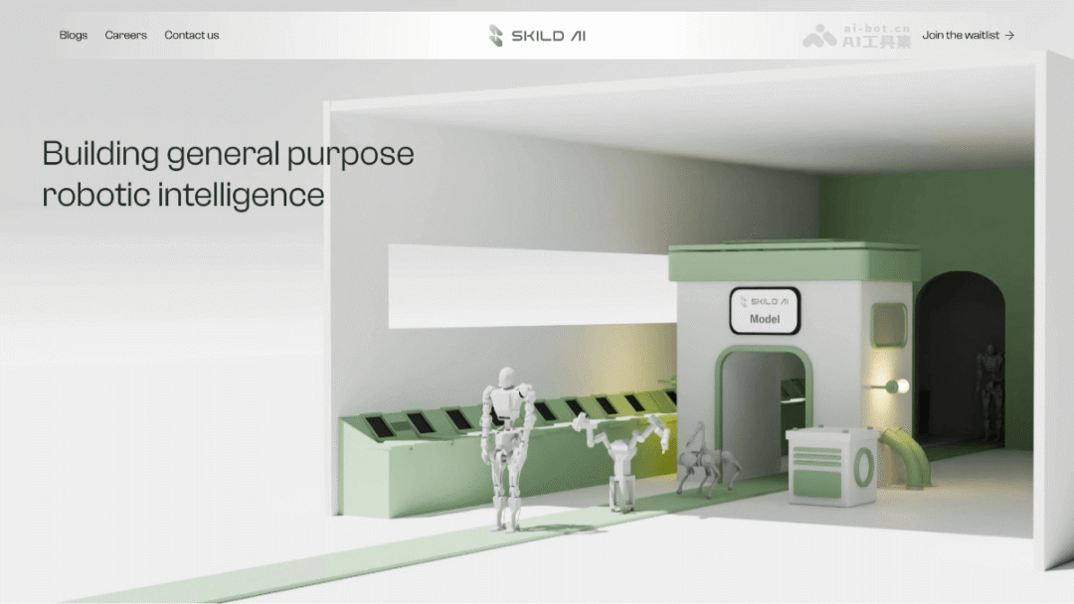Click the rounded green window on the building

coord(888,326)
